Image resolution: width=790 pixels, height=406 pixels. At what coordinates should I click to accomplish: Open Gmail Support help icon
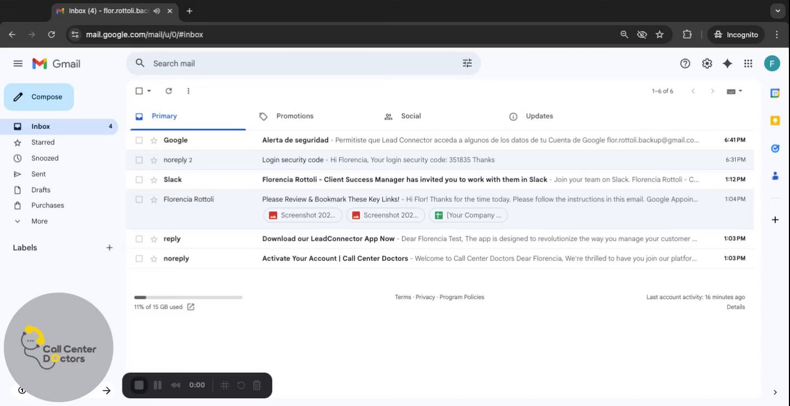point(685,64)
